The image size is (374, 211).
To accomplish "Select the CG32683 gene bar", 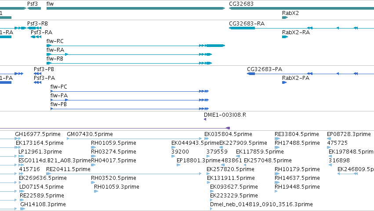I will (301, 8).
